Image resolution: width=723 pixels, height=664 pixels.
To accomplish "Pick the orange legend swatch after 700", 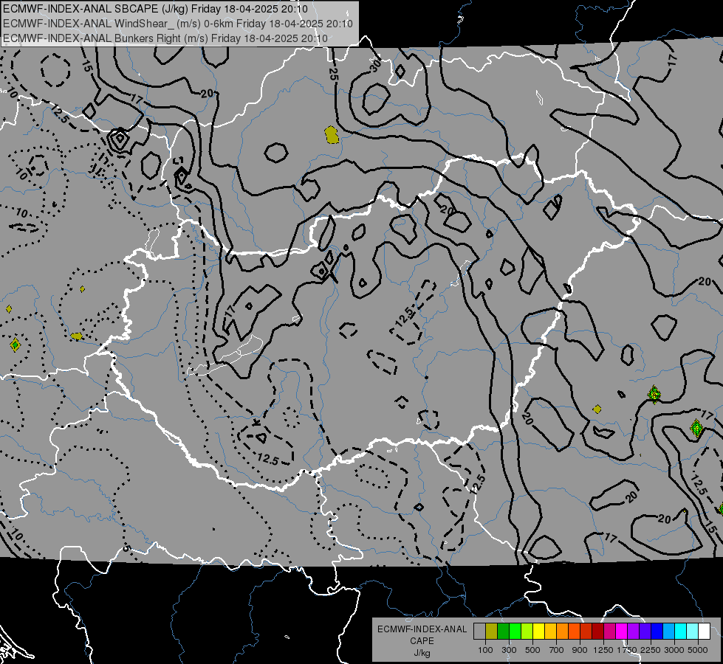I will [563, 632].
